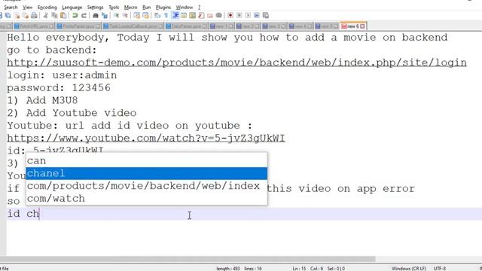482x271 pixels.
Task: Open the Replace toolbar icon
Action: (105, 15)
